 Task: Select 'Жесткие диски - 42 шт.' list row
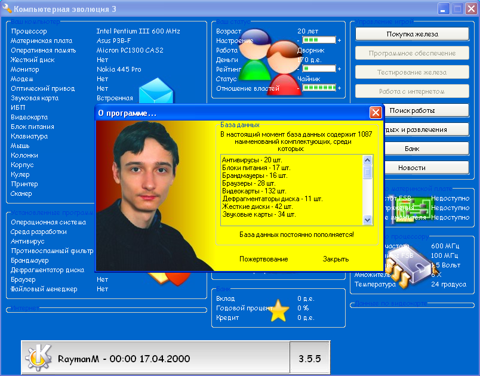pyautogui.click(x=291, y=207)
